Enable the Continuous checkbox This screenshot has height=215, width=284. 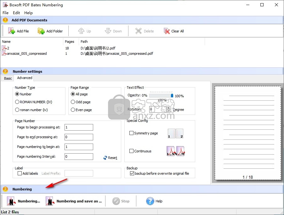[x=131, y=151]
